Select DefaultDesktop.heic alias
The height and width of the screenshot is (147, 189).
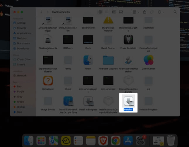pyautogui.click(x=68, y=21)
